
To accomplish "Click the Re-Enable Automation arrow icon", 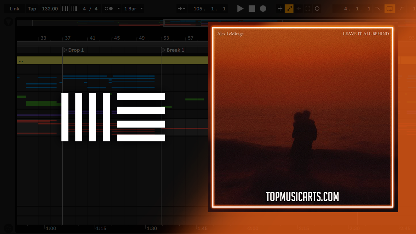I will coord(298,9).
